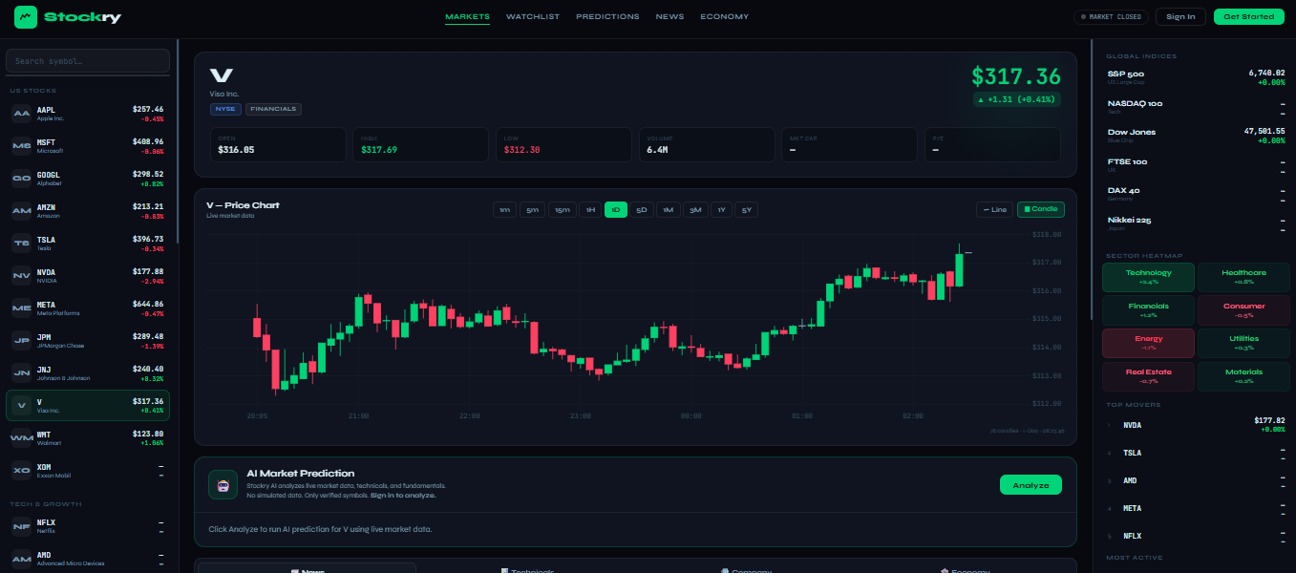Image resolution: width=1296 pixels, height=573 pixels.
Task: Click the AI robot icon in Market Prediction
Action: 223,485
